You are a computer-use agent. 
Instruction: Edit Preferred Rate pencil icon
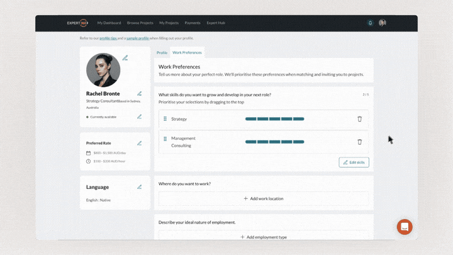click(x=139, y=143)
